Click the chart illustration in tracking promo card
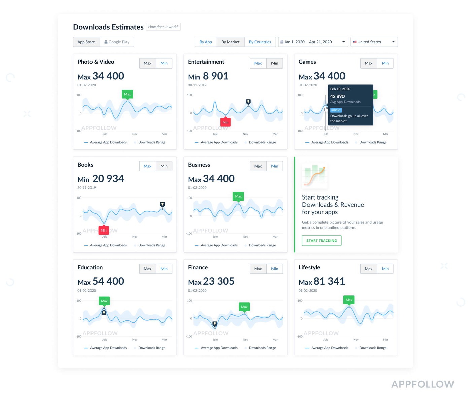 tap(315, 175)
